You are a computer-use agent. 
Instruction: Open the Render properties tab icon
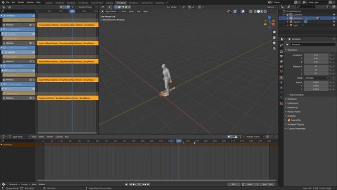(281, 52)
